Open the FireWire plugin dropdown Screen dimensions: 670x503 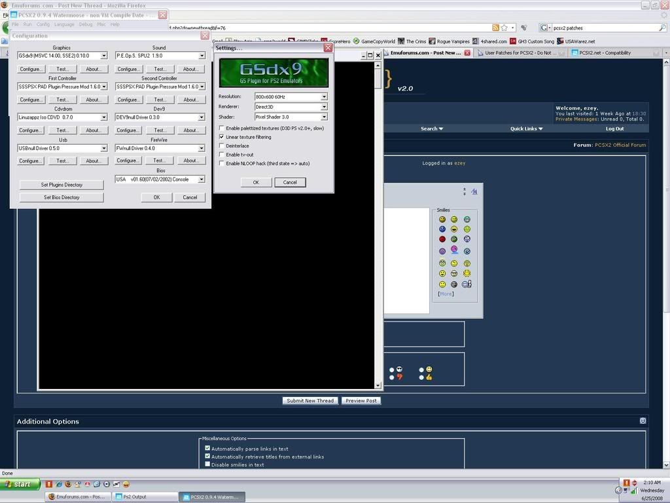202,148
